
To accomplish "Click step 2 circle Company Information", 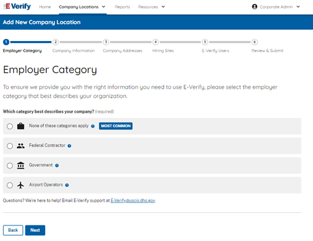I will pos(55,42).
